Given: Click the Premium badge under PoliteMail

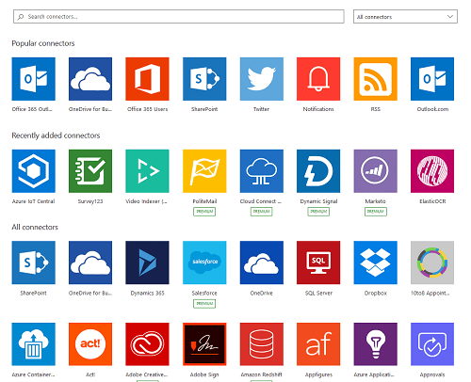Looking at the screenshot, I should 204,212.
